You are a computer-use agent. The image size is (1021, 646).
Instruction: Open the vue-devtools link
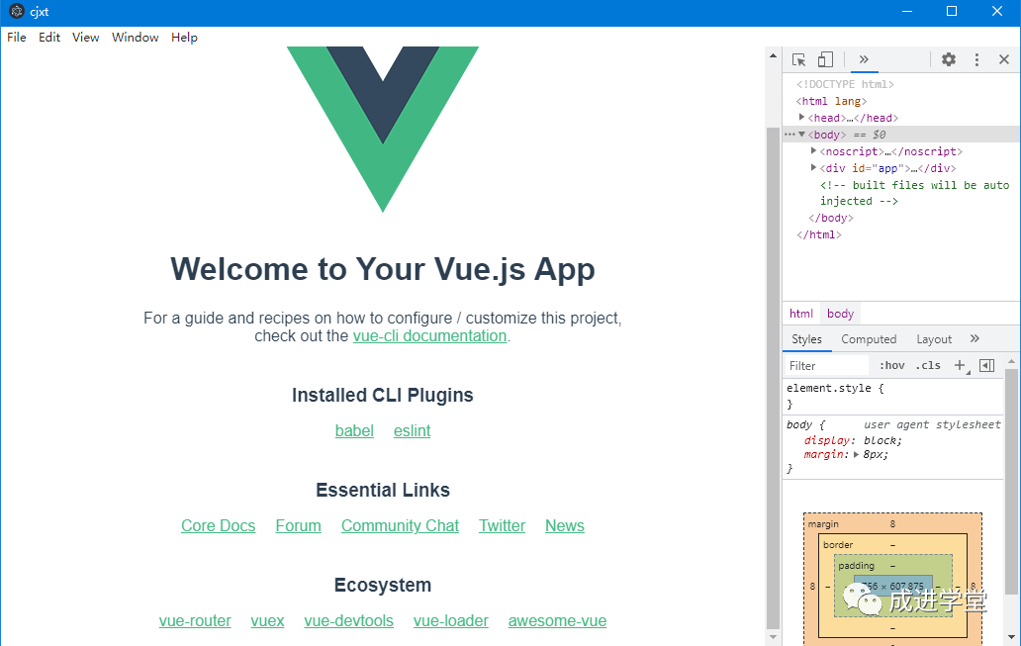(348, 621)
